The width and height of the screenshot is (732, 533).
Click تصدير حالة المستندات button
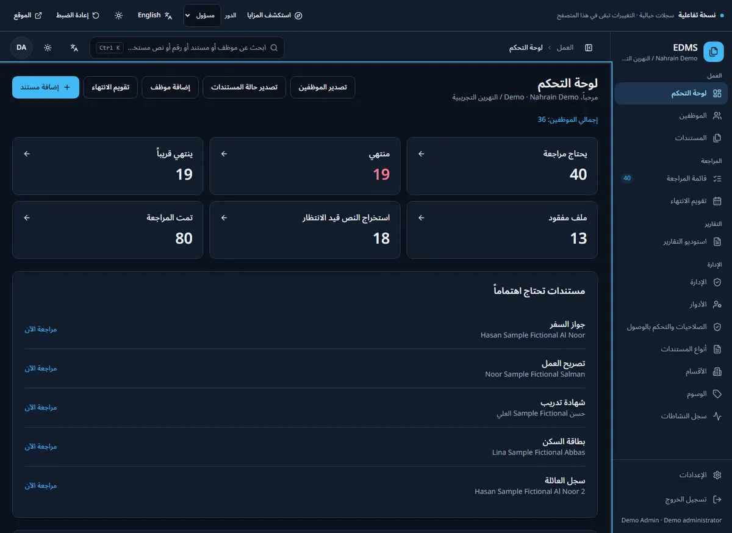(x=244, y=87)
